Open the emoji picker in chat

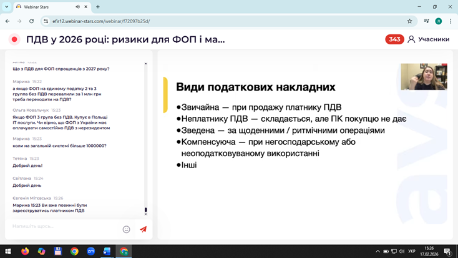click(126, 229)
